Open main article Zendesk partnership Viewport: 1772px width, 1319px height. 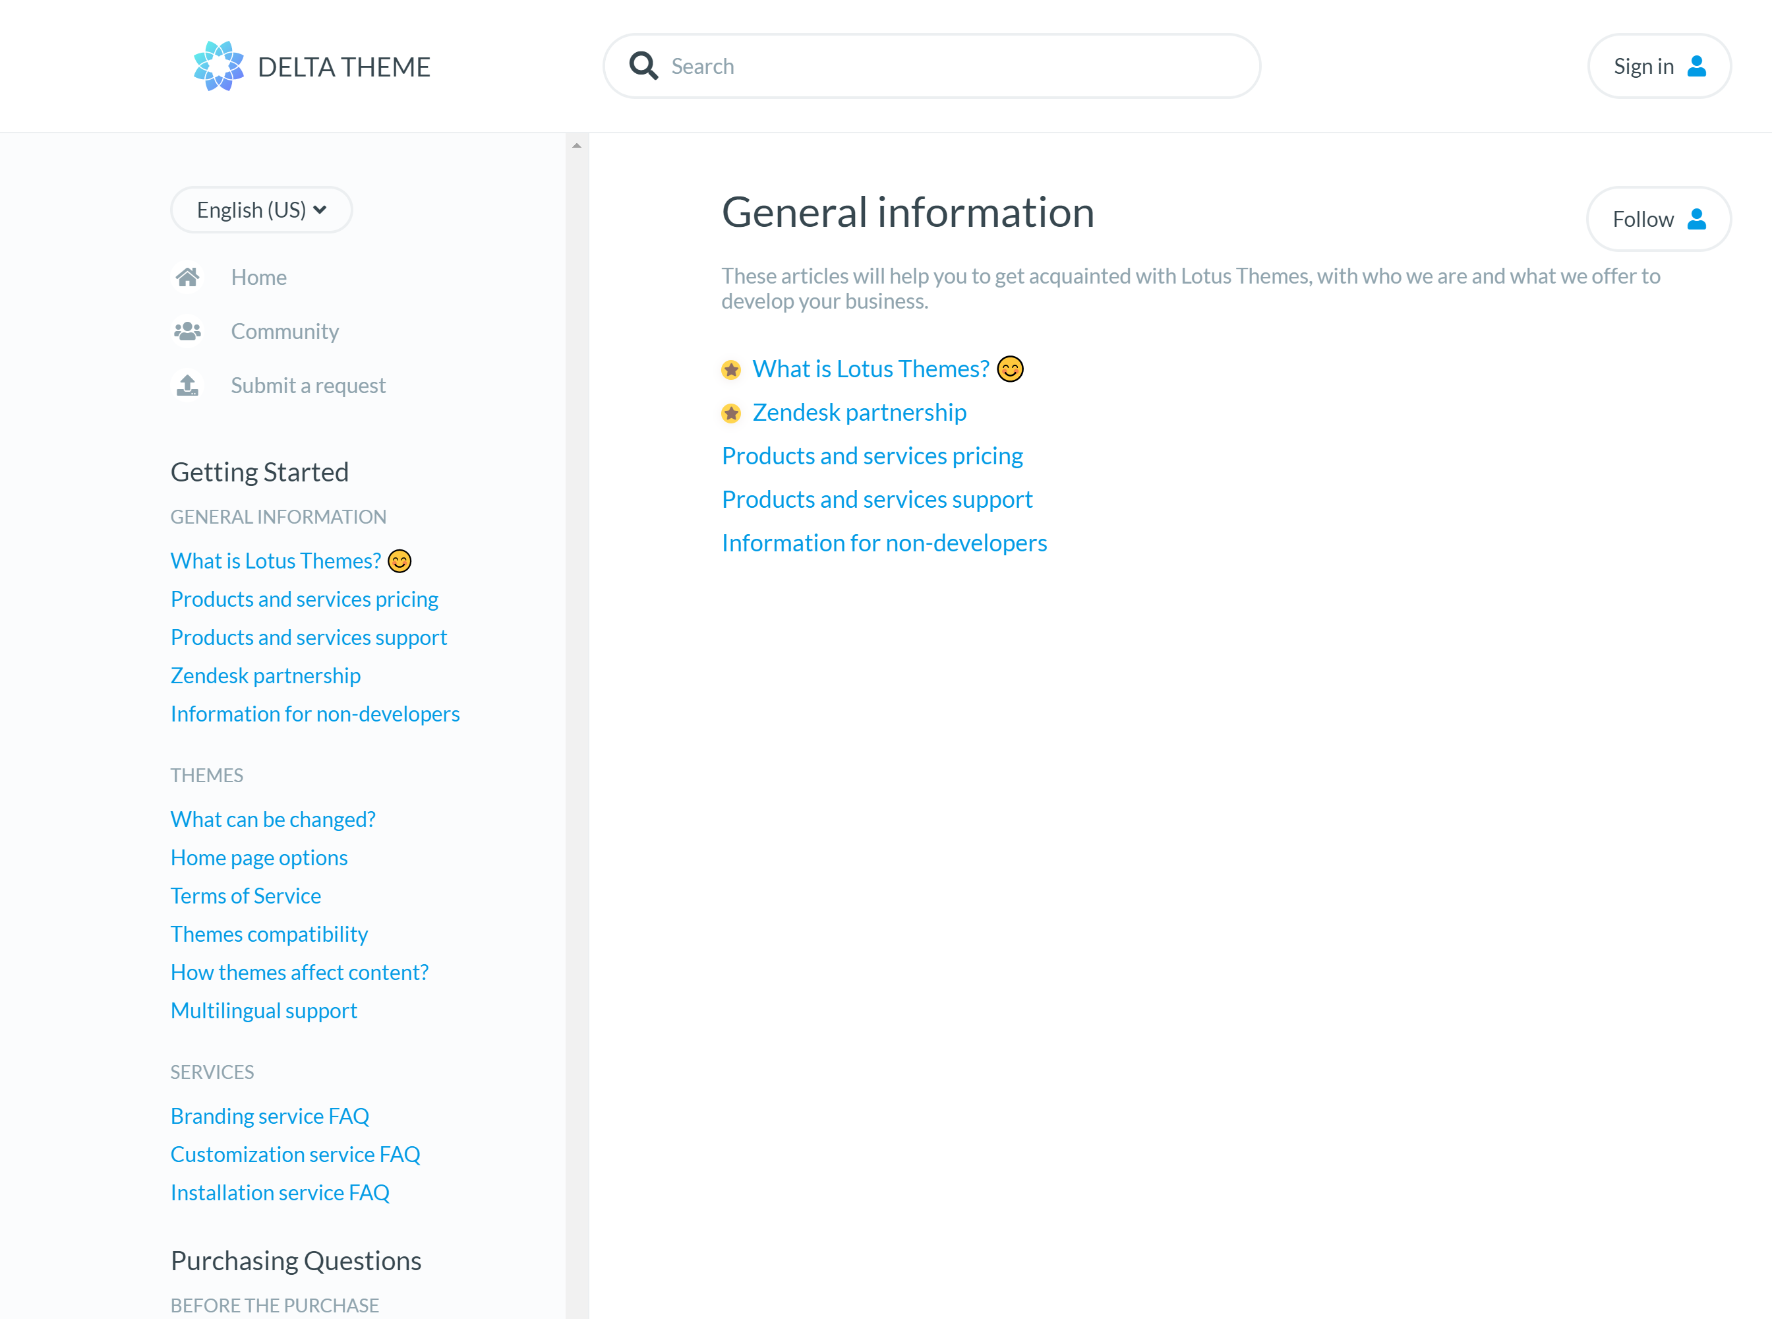860,412
